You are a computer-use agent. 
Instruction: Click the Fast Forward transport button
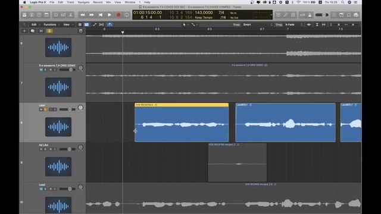[x=92, y=15]
